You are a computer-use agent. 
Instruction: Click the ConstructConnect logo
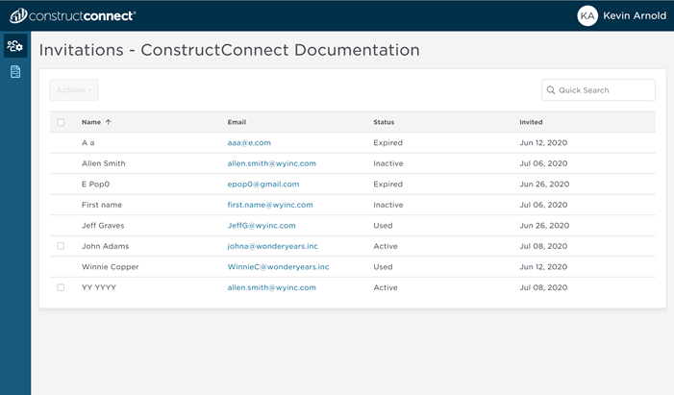[x=73, y=16]
